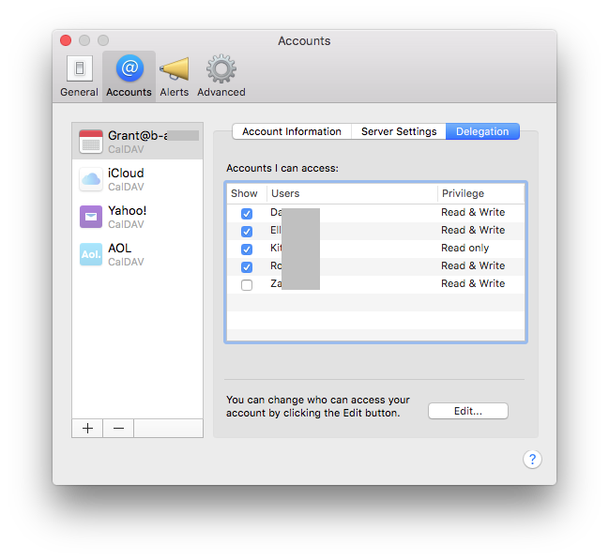
Task: Select the Yahoo! CalDAV account
Action: tap(138, 217)
